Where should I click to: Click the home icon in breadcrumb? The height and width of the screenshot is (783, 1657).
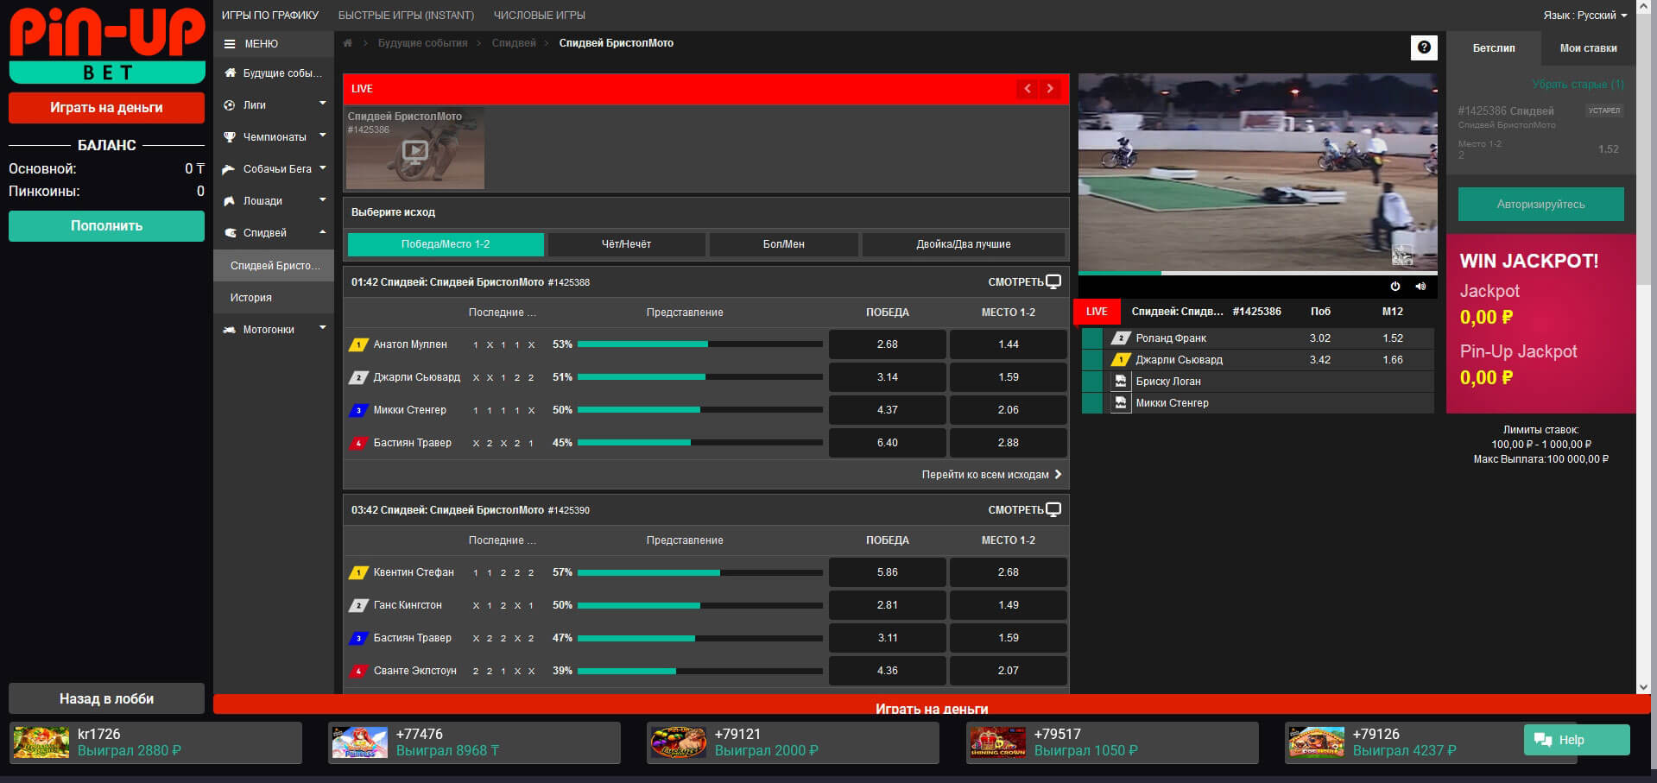(x=348, y=43)
